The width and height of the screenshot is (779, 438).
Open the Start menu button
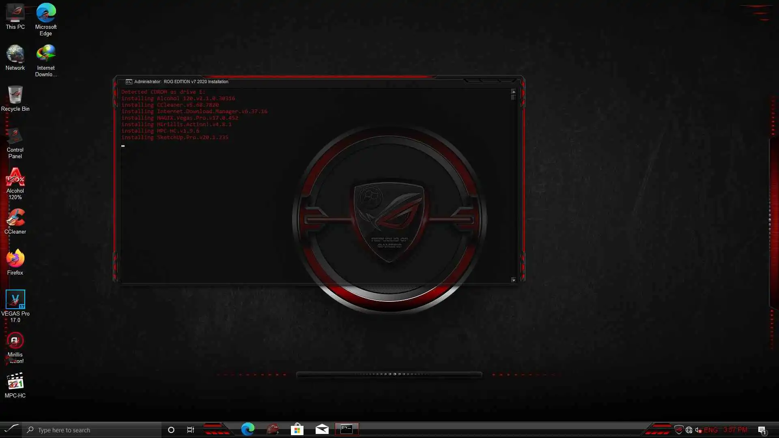(11, 429)
